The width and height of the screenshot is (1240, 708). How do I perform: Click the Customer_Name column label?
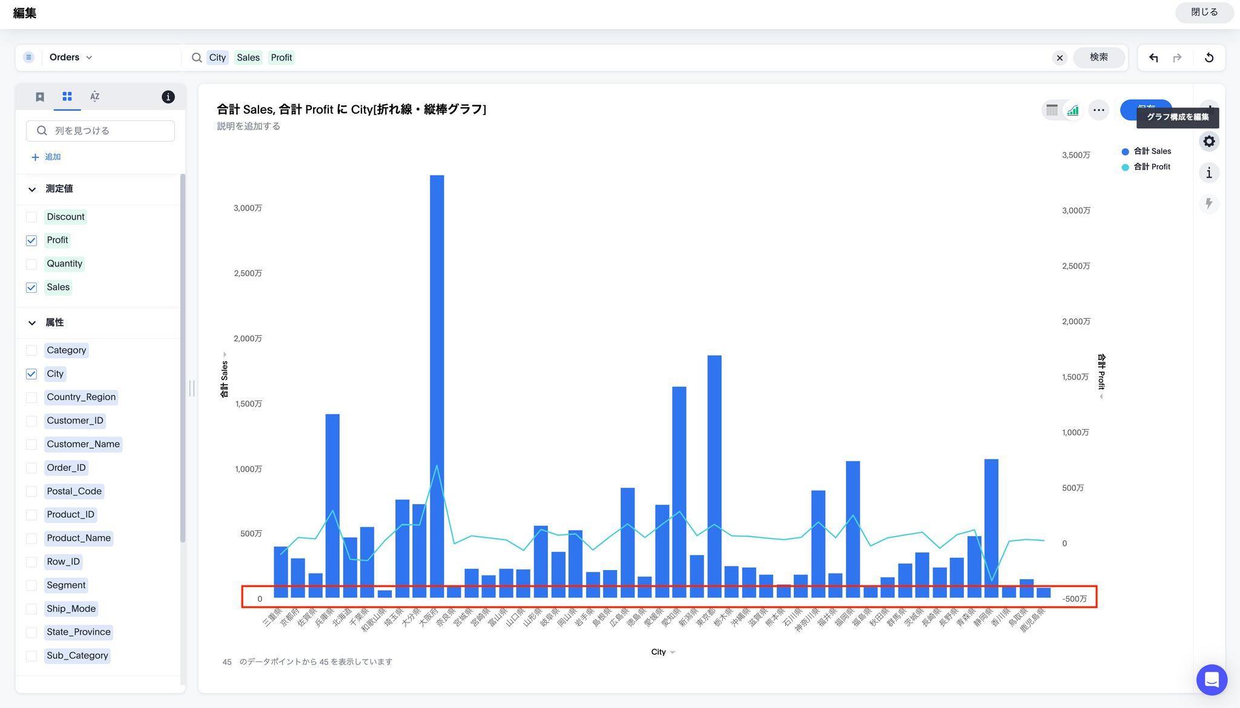83,445
